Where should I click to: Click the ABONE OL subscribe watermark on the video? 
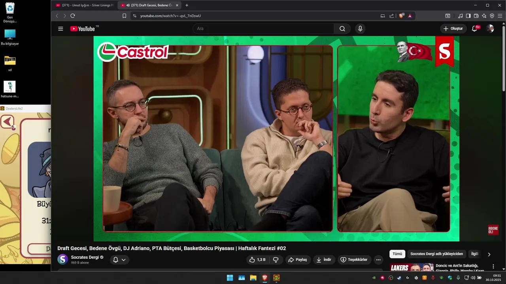point(493,230)
